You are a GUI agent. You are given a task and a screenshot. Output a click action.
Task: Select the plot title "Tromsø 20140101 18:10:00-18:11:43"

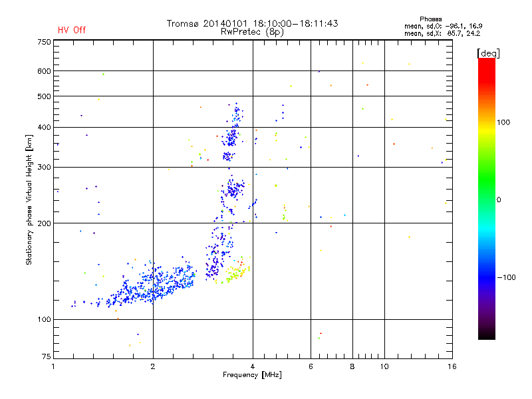click(x=252, y=23)
